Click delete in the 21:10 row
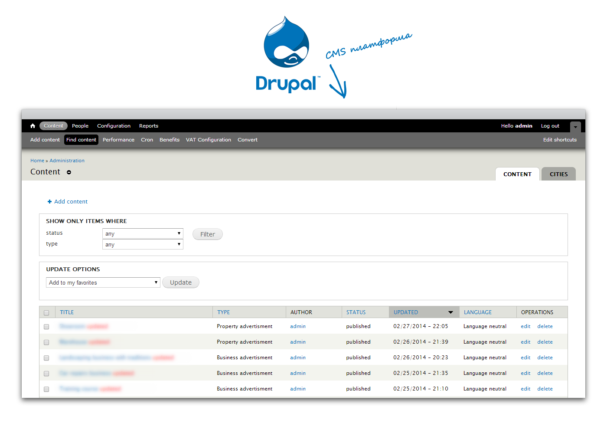 coord(545,389)
